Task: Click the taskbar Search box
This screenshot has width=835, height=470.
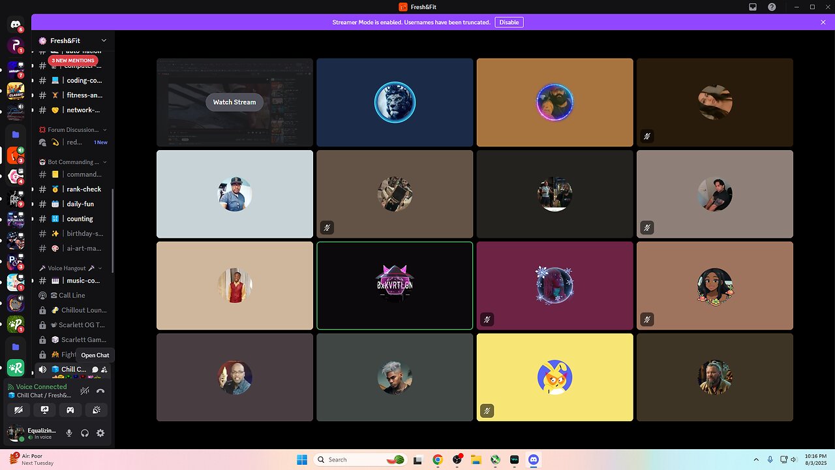Action: pos(360,460)
